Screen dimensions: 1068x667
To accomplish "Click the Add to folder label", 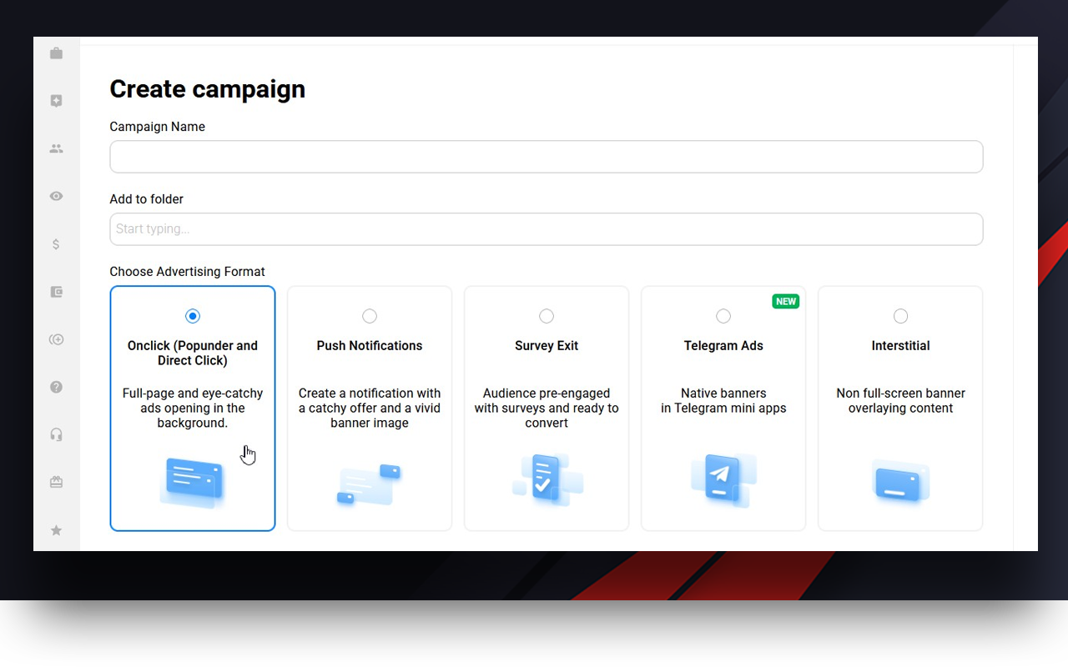I will [x=146, y=199].
